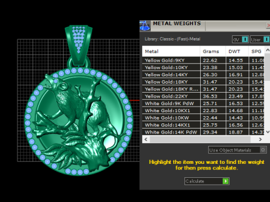
Task: Click the 14.43 DWT cell
Action: point(237,118)
